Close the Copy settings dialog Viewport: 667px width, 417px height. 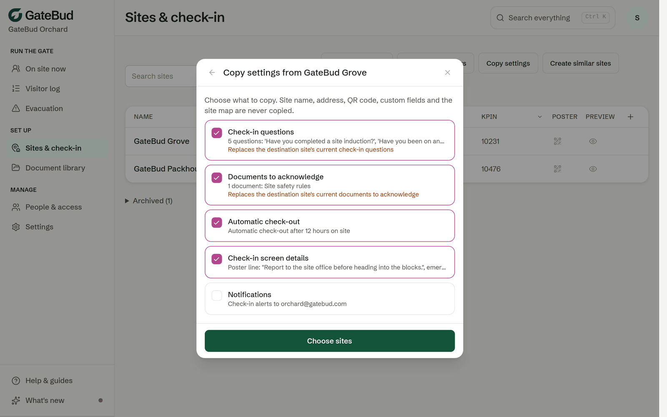(447, 73)
